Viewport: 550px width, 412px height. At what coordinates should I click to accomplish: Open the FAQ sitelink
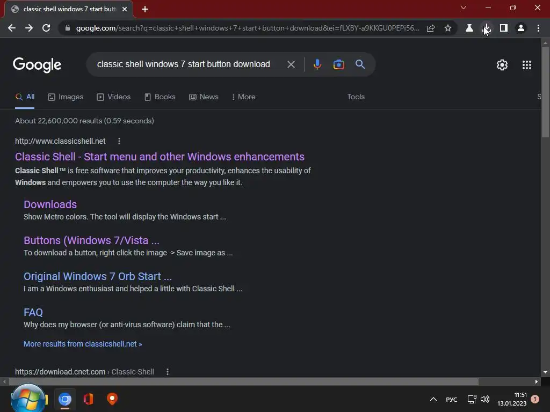pyautogui.click(x=33, y=312)
